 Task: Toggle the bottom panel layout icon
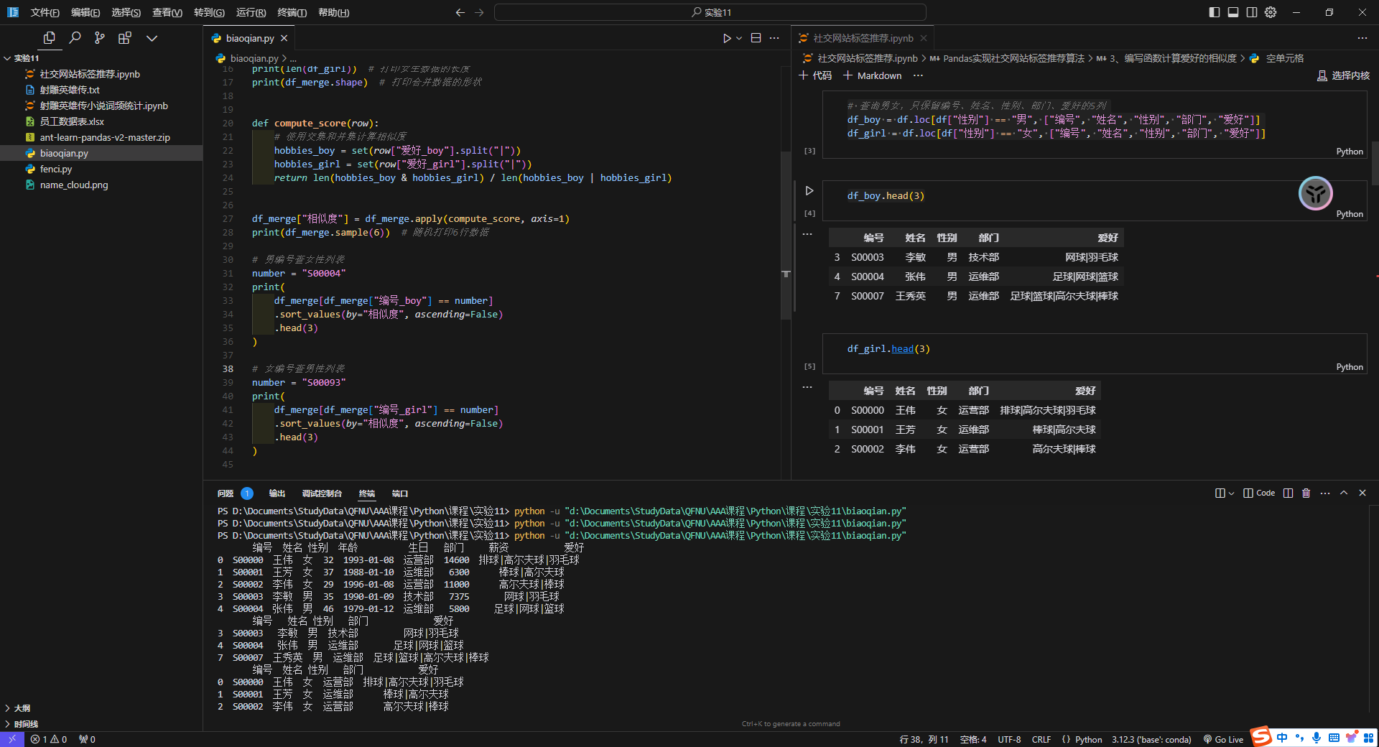(1233, 12)
